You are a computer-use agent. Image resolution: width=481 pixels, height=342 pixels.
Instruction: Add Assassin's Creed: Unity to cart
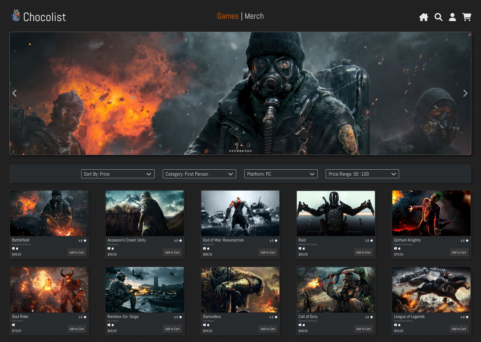(172, 252)
